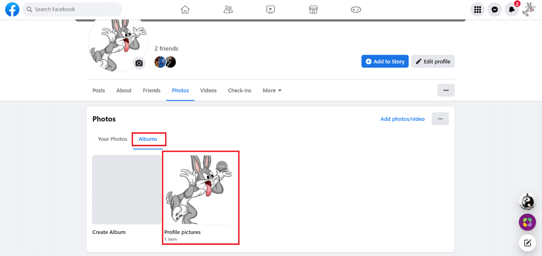Switch to the Friends tab
This screenshot has height=256, width=542.
151,90
